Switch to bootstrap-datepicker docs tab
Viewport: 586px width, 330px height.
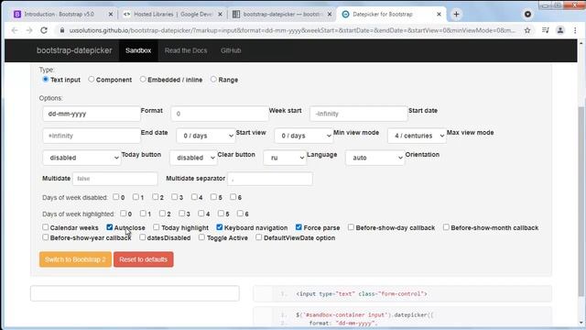283,15
